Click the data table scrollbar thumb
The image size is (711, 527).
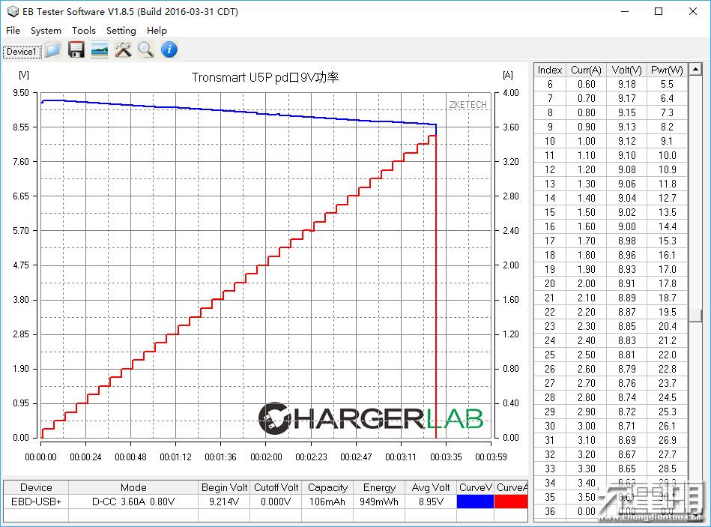(x=695, y=316)
